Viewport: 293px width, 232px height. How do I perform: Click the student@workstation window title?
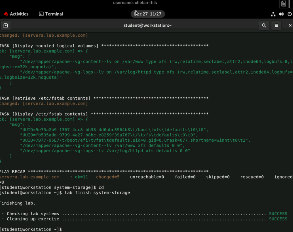pyautogui.click(x=148, y=26)
